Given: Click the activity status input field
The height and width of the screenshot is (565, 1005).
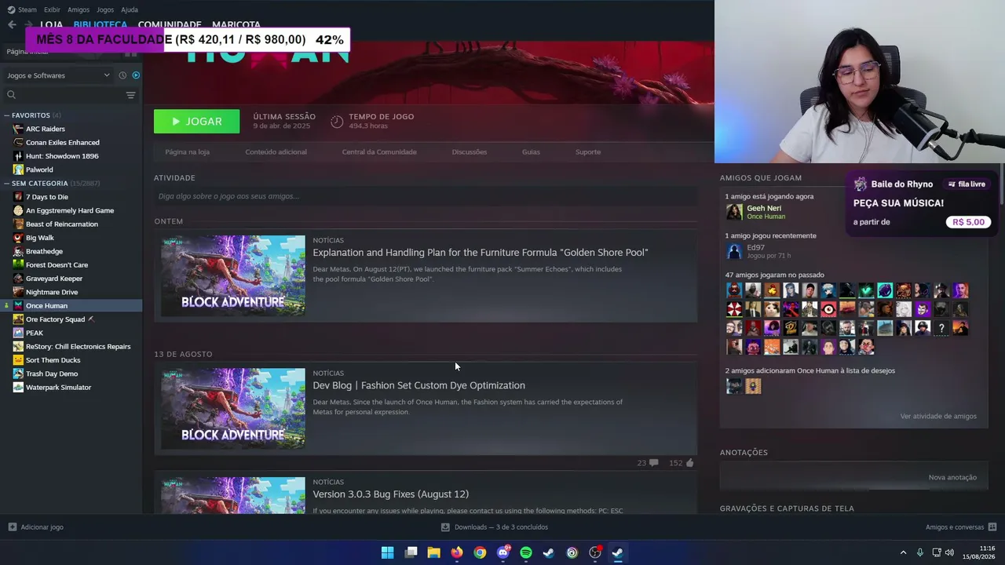Looking at the screenshot, I should 426,196.
